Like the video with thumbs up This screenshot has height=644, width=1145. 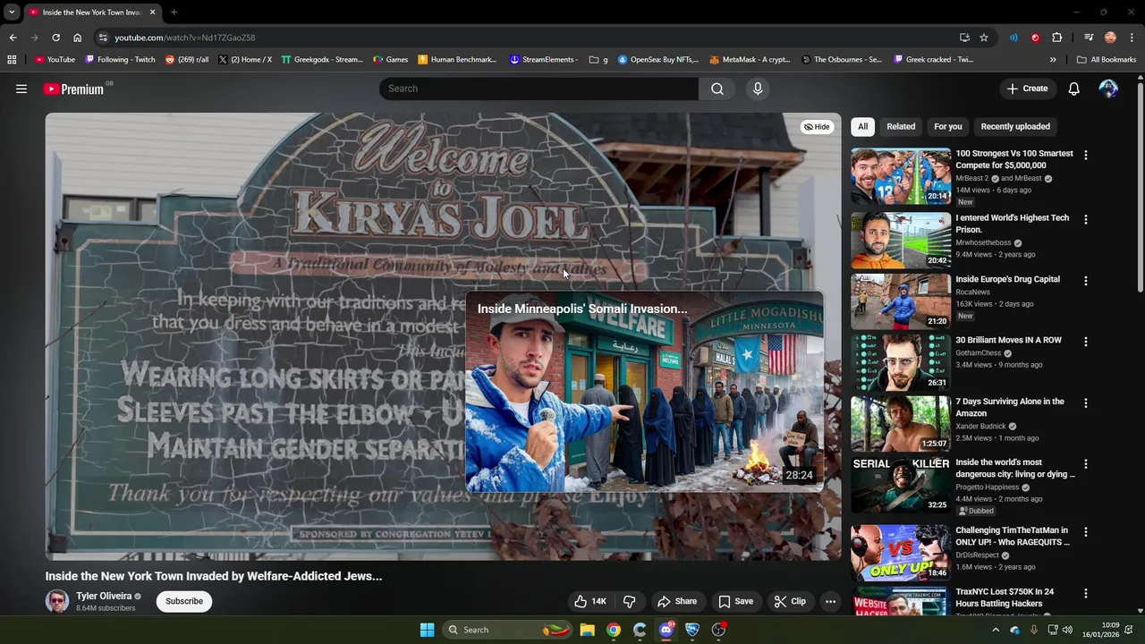[x=590, y=601]
